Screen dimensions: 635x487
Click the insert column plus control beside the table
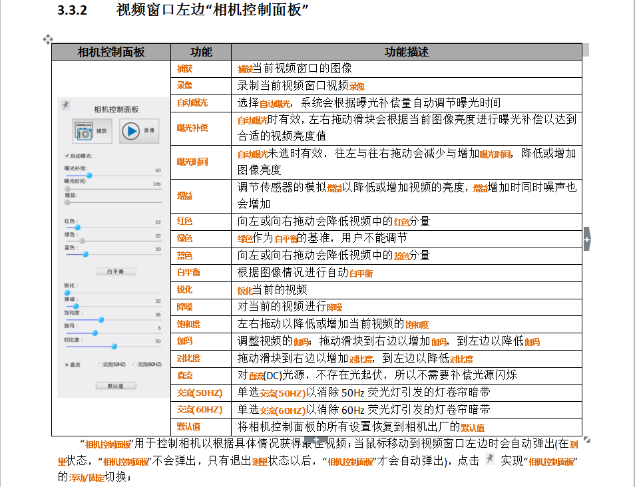pos(587,240)
